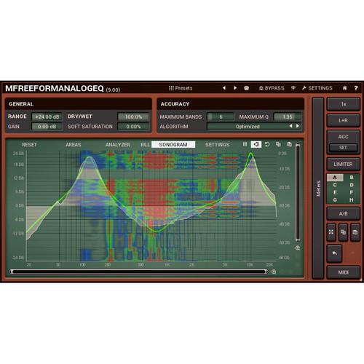Toggle the BYPASS button
The image size is (364, 364).
coord(272,88)
